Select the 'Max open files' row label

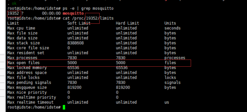23,63
